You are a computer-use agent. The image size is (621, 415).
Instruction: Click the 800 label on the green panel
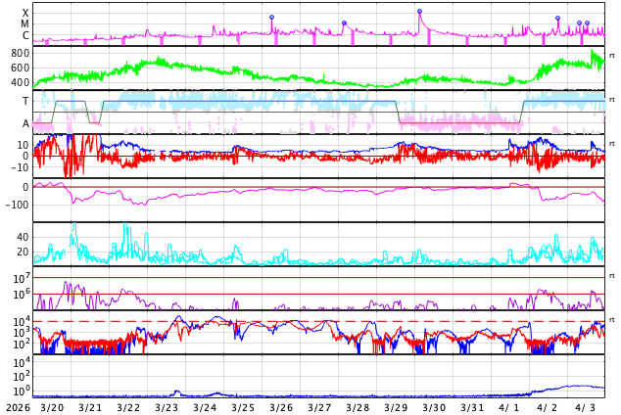20,53
